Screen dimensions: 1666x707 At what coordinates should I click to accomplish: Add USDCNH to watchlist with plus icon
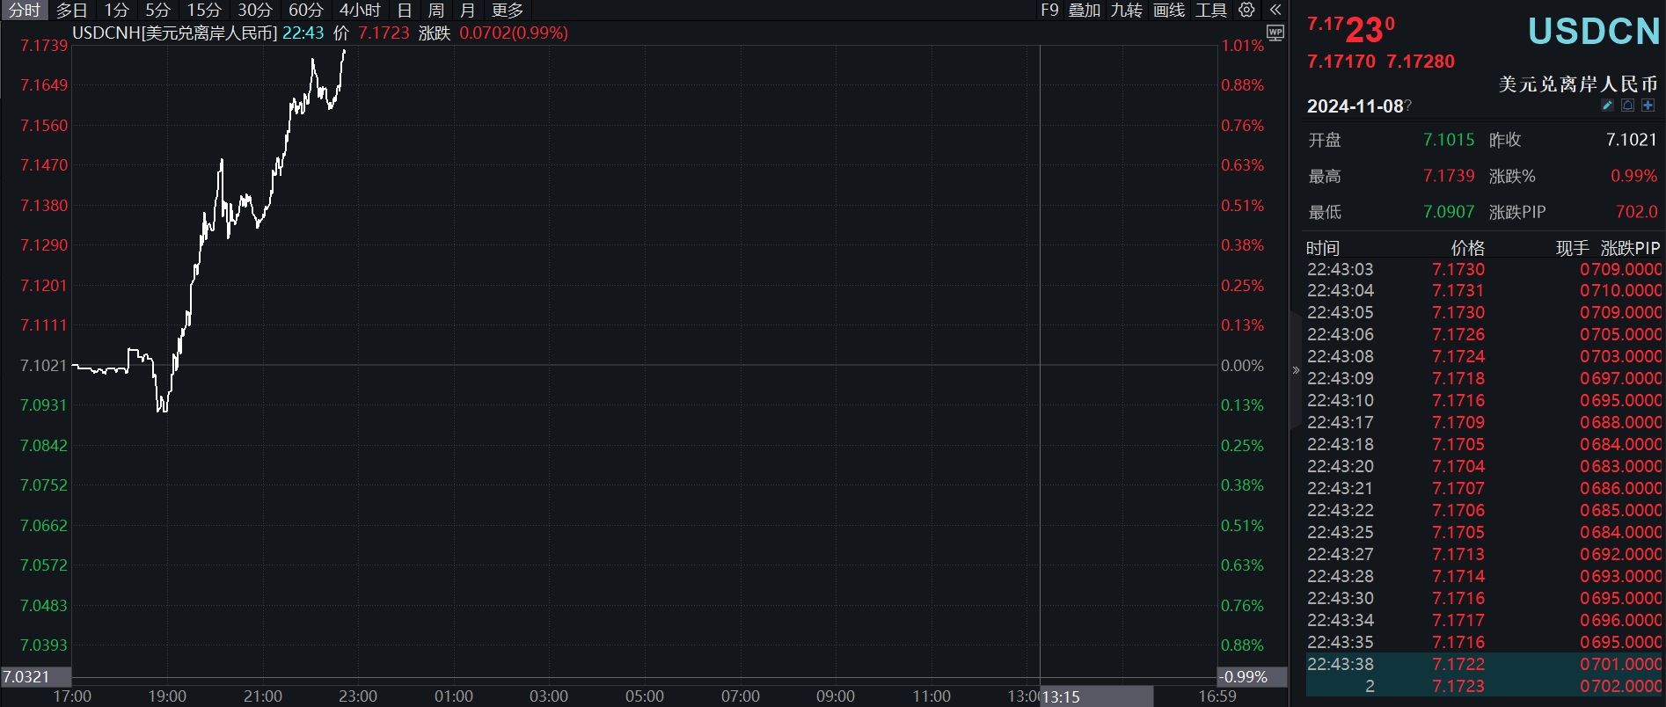[1648, 106]
